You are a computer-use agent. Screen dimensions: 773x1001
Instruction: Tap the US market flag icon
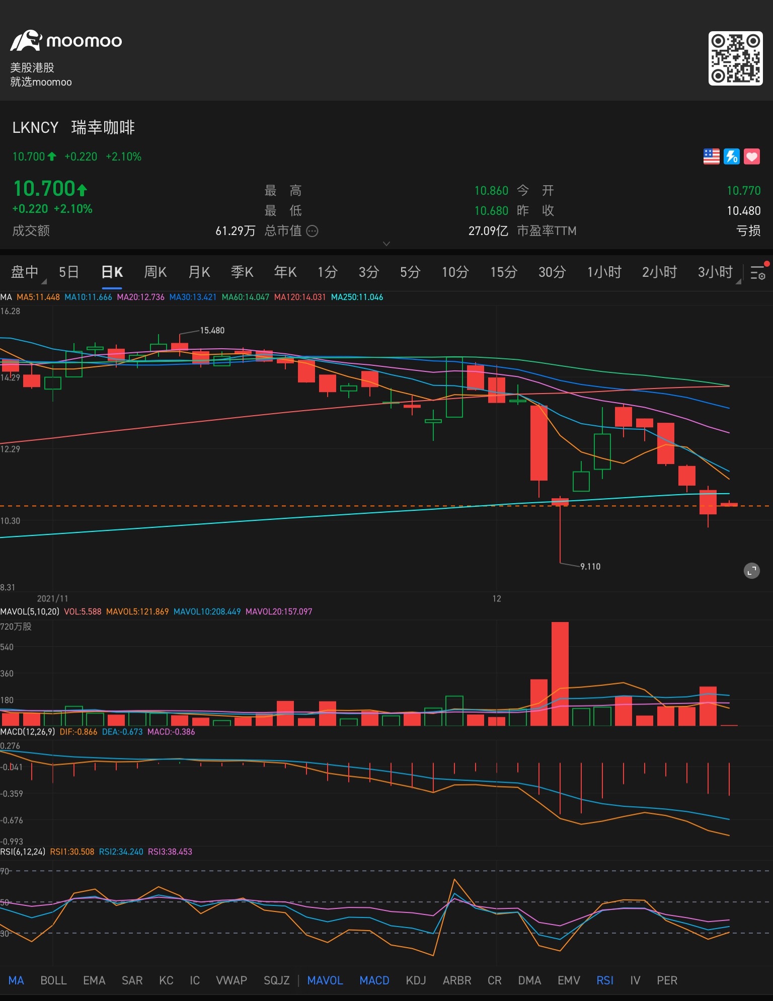(x=711, y=157)
